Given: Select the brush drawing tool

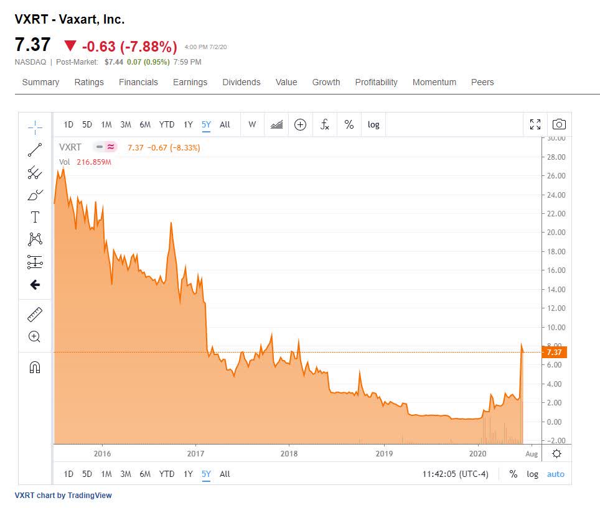Looking at the screenshot, I should tap(35, 195).
